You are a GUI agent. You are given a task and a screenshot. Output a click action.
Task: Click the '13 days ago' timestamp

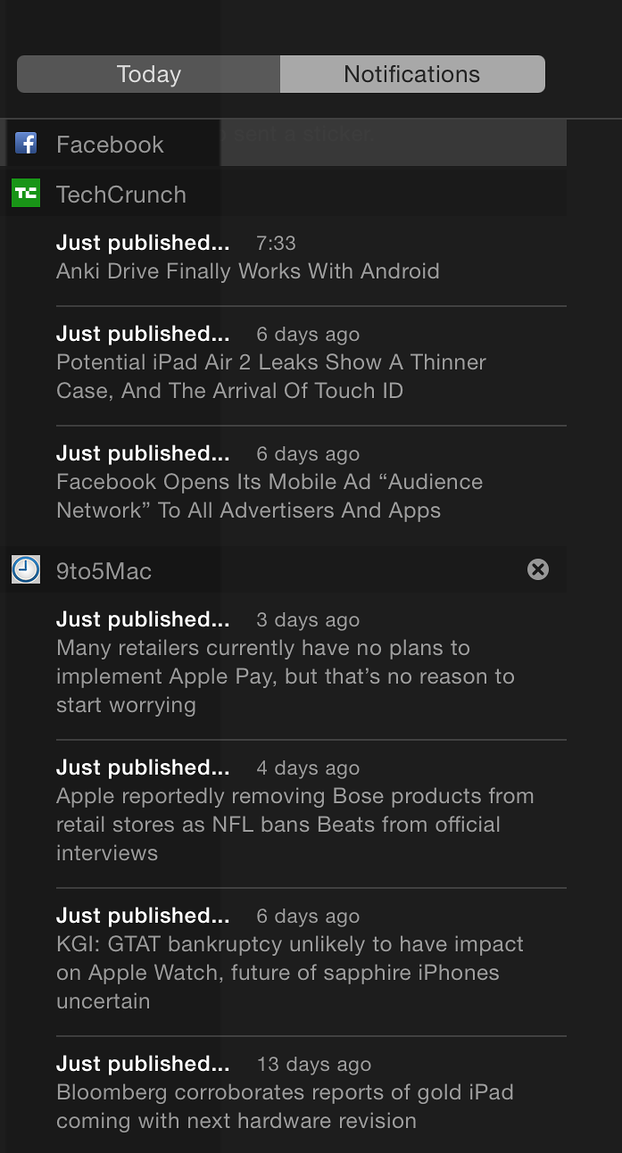coord(314,1064)
